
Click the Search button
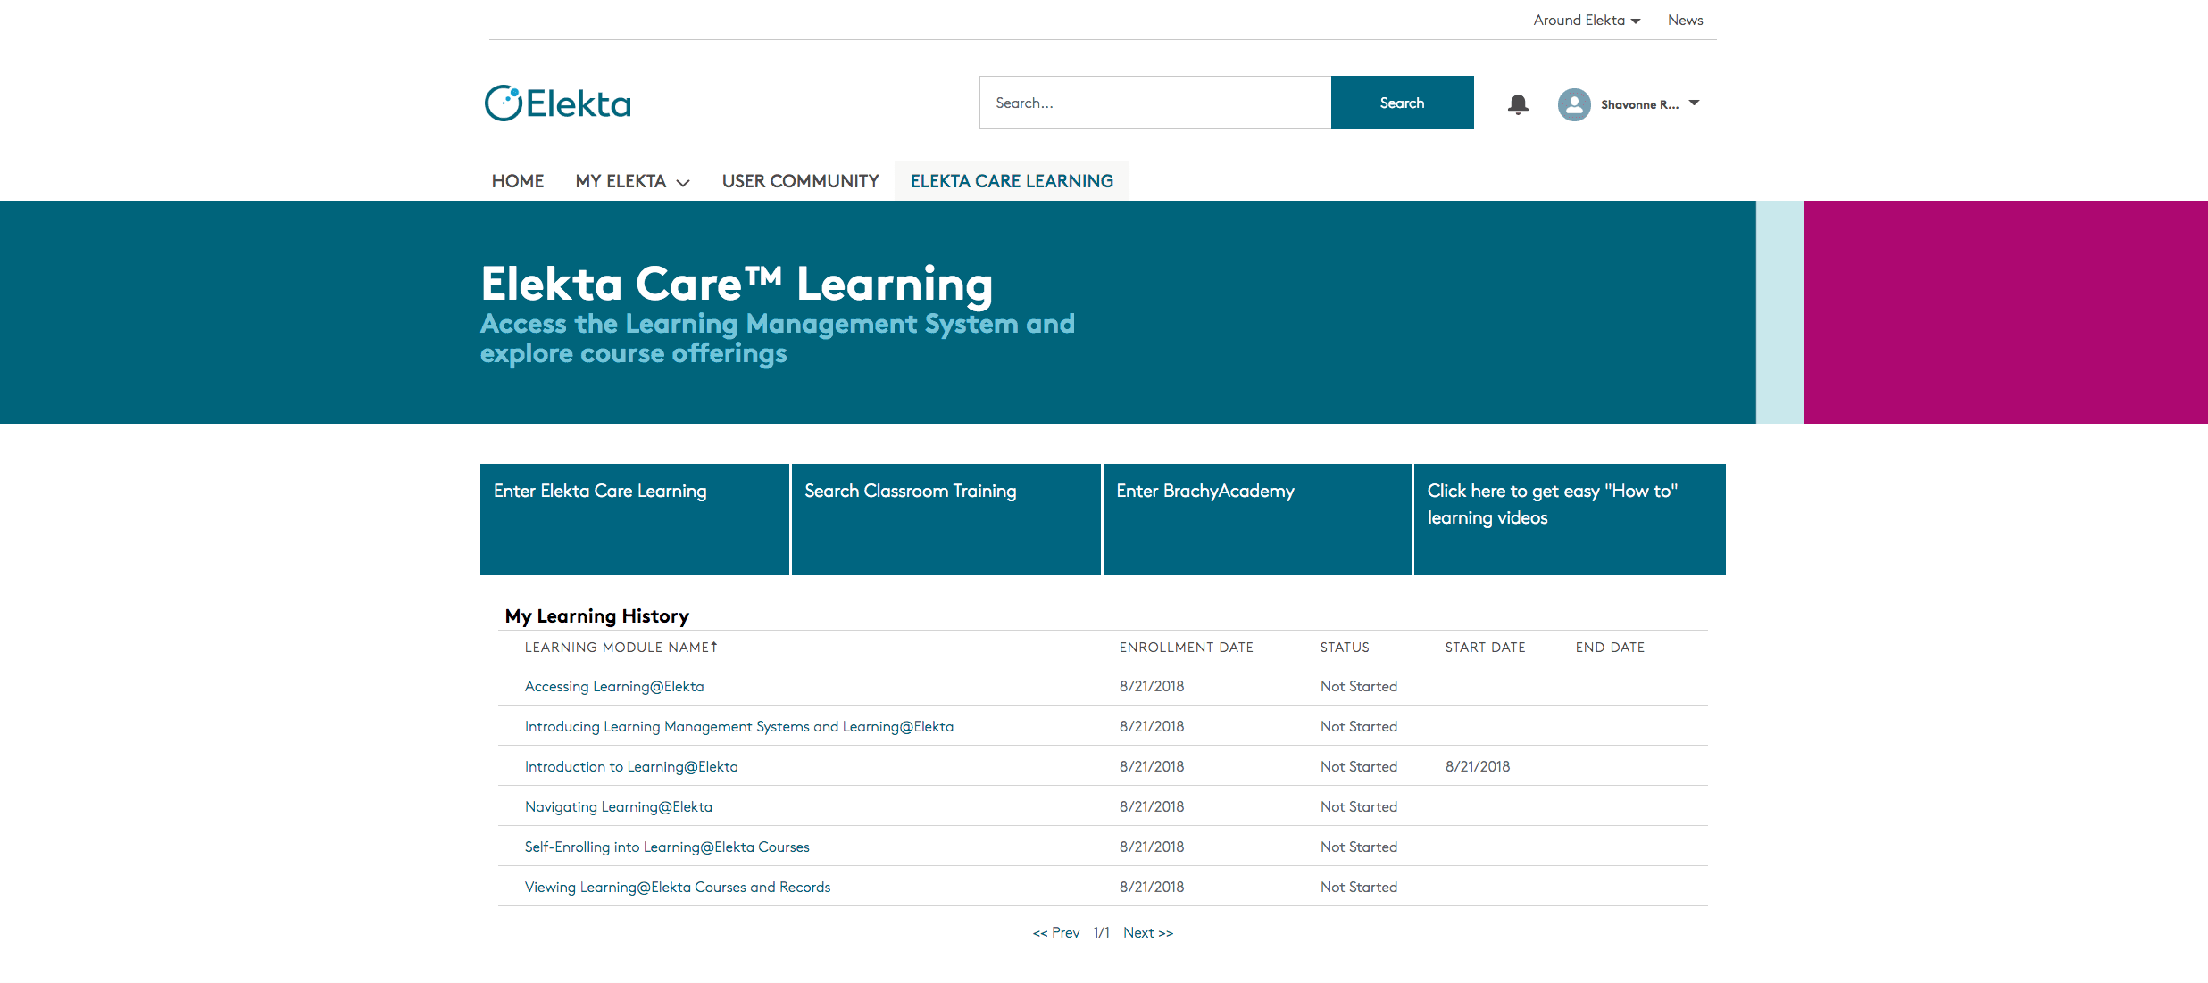tap(1402, 103)
